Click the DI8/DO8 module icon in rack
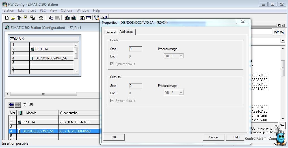288x148 pixels. click(x=32, y=58)
